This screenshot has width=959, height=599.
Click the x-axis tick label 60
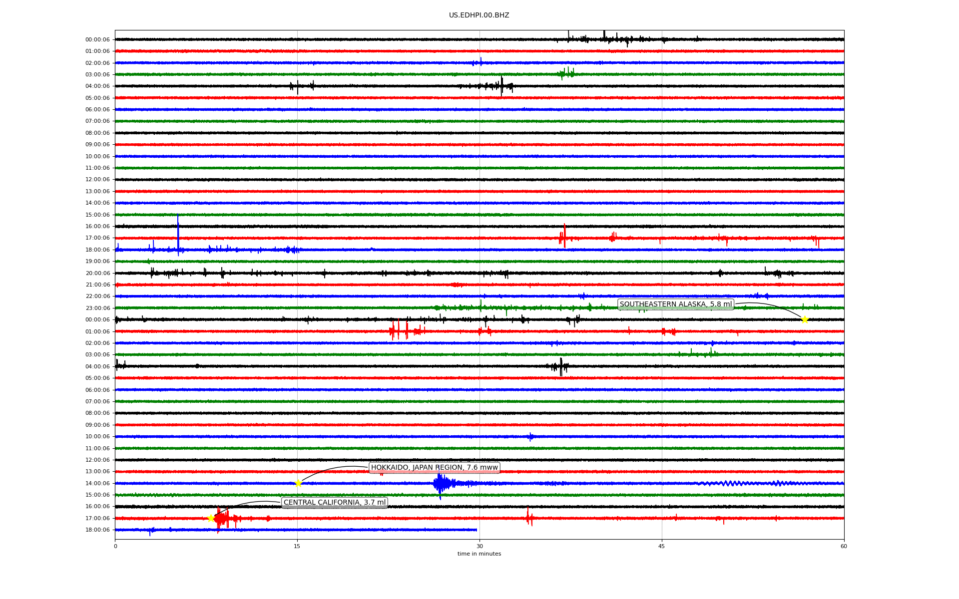(844, 546)
